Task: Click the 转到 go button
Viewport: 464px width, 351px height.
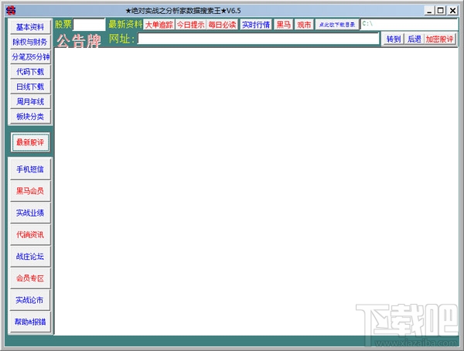Action: (x=394, y=39)
